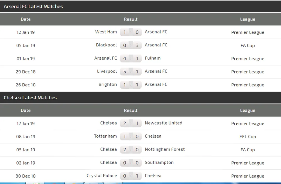
Task: Click Arsenal FC in the 12 Jan row
Action: click(156, 32)
